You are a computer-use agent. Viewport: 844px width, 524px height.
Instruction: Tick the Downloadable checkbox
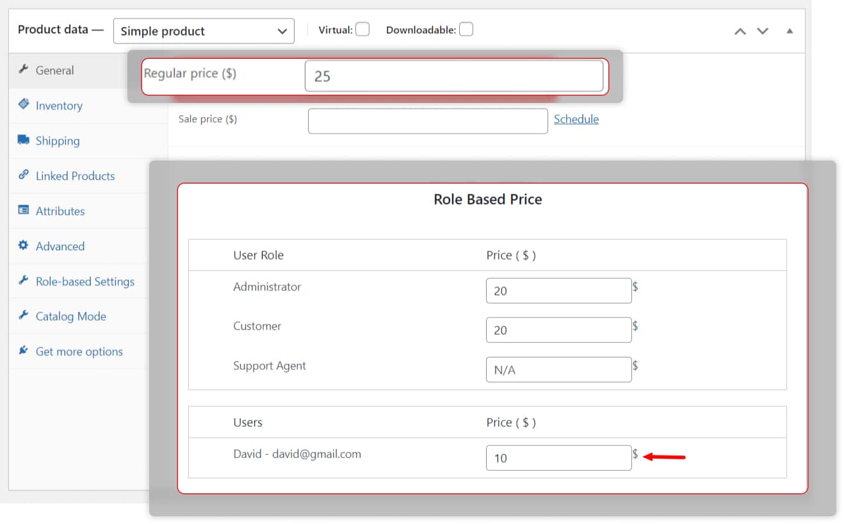466,29
